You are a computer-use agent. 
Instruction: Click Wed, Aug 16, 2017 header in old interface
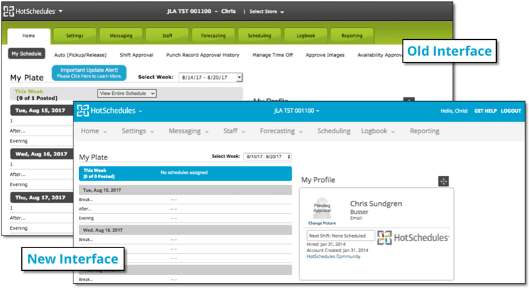point(41,154)
